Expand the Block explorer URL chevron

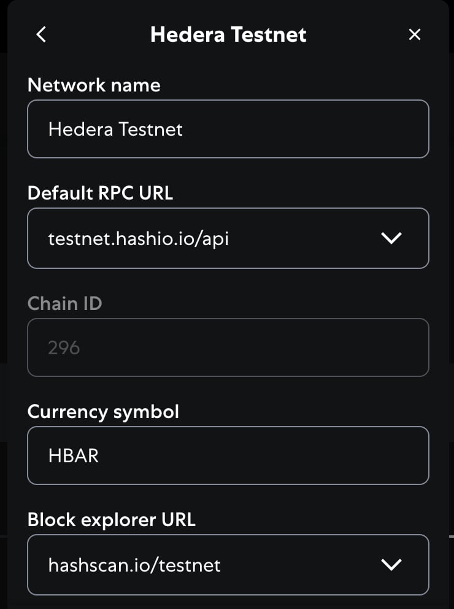[x=391, y=565]
